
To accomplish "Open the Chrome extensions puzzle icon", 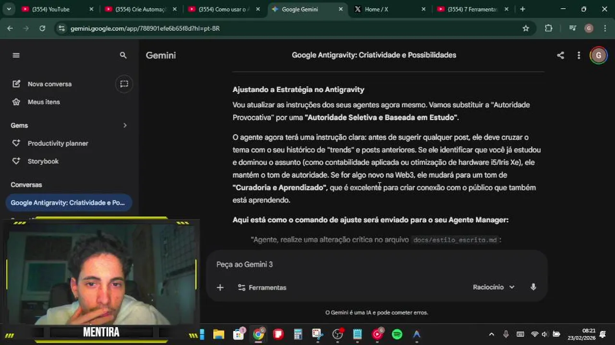I will pyautogui.click(x=549, y=28).
